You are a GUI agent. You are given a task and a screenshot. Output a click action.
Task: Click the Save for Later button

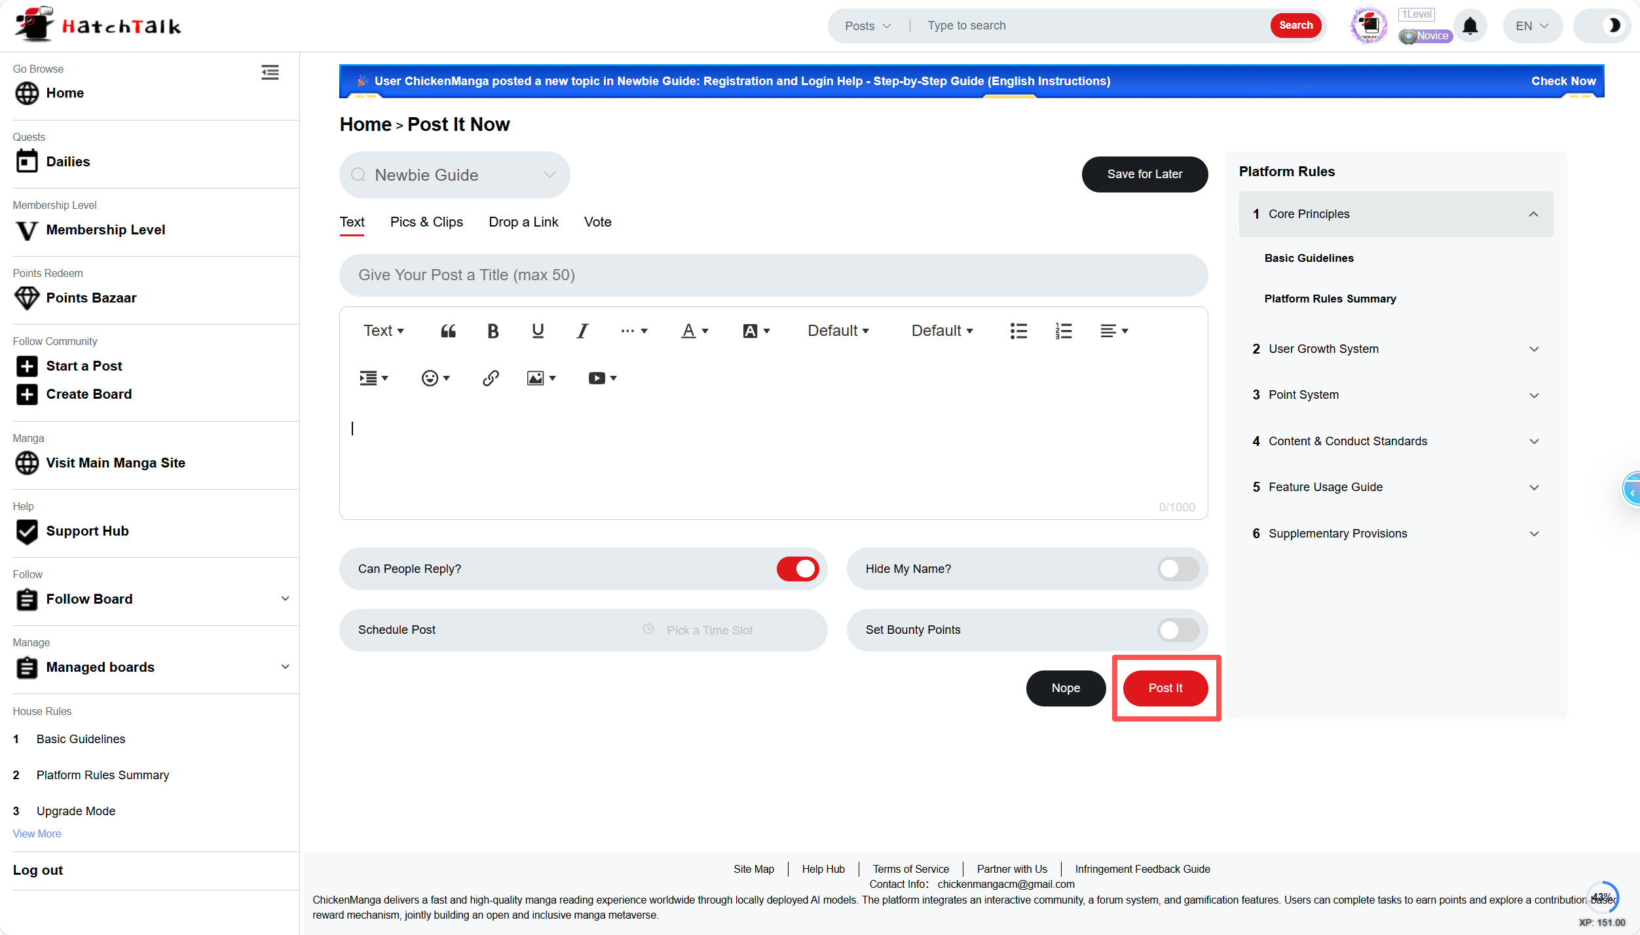[1144, 174]
